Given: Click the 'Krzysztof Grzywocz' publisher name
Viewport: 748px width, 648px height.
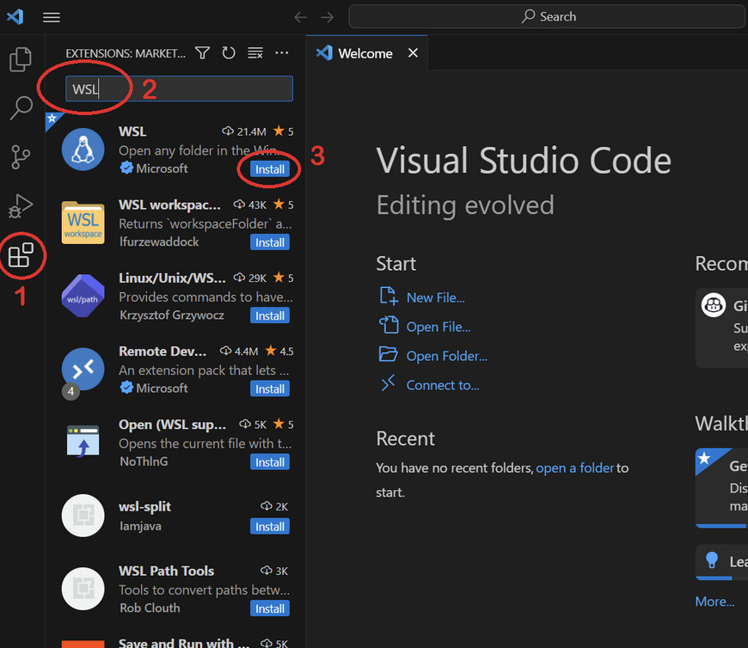Looking at the screenshot, I should tap(172, 315).
